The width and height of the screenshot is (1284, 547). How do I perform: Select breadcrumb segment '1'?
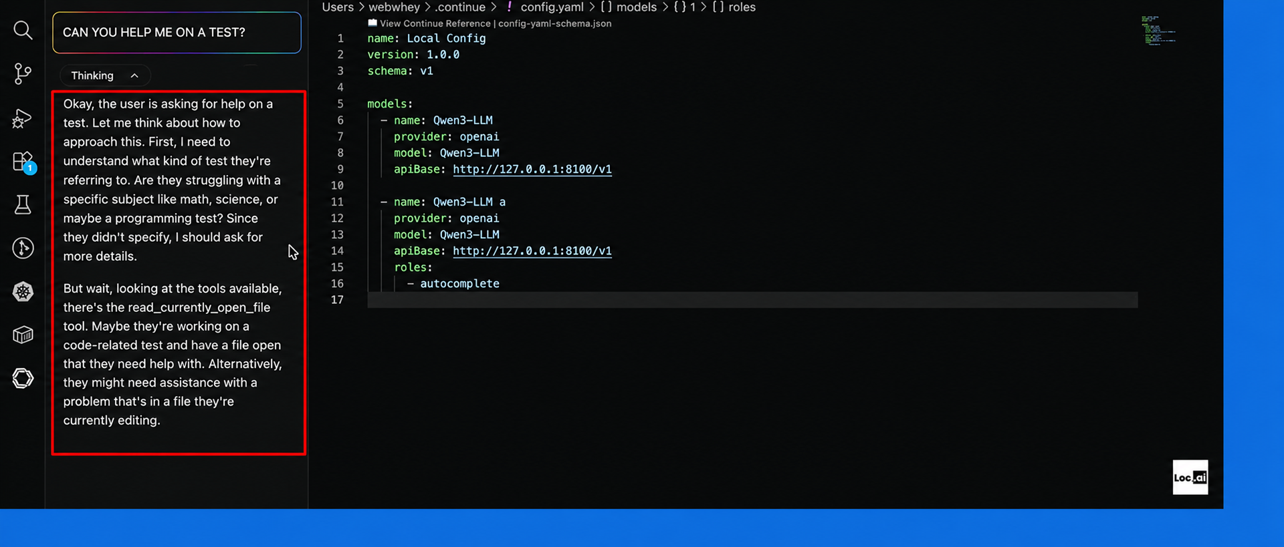tap(693, 7)
